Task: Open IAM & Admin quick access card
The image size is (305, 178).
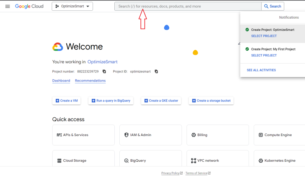Action: [151, 135]
